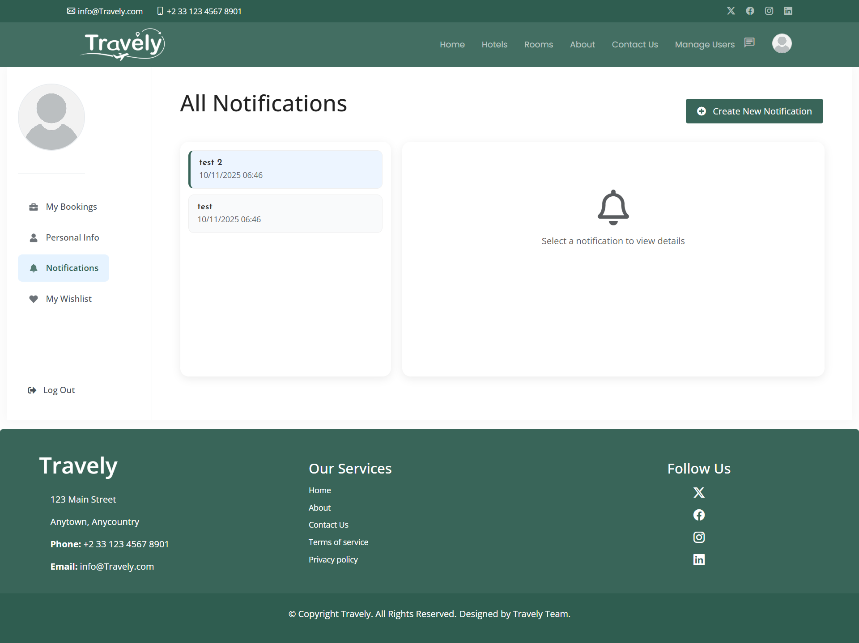Select the test 2 notification
859x643 pixels.
(285, 169)
